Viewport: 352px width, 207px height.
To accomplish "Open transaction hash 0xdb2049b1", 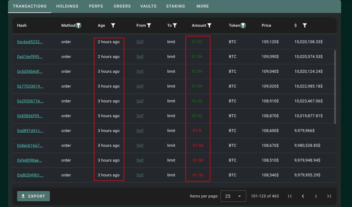I will click(x=30, y=175).
